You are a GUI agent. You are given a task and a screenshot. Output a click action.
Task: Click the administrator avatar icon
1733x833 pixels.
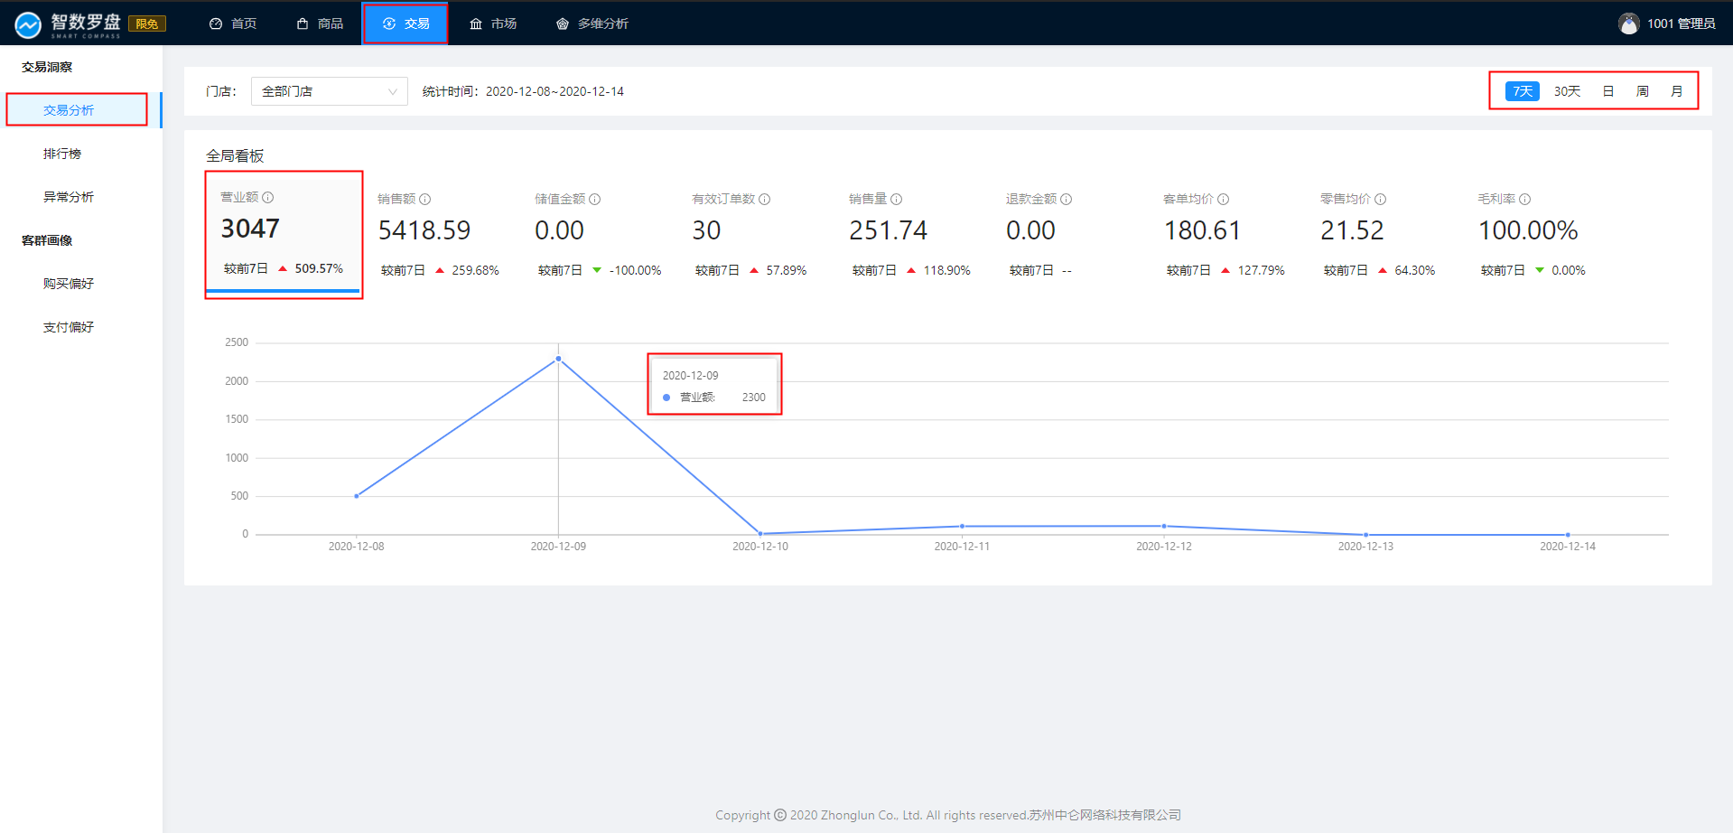pyautogui.click(x=1628, y=23)
